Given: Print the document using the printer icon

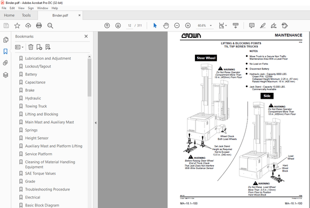Looking at the screenshot, I should [39, 25].
